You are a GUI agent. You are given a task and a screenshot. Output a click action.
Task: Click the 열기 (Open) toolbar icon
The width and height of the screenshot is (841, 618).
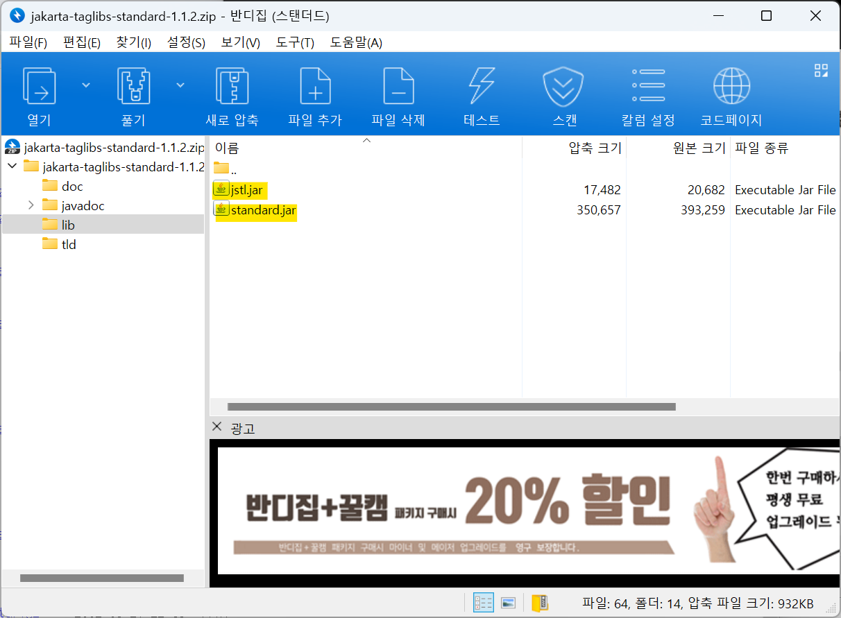click(40, 85)
